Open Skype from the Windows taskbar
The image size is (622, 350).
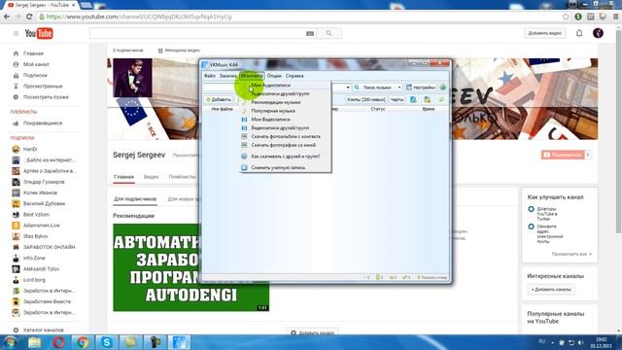pyautogui.click(x=106, y=342)
